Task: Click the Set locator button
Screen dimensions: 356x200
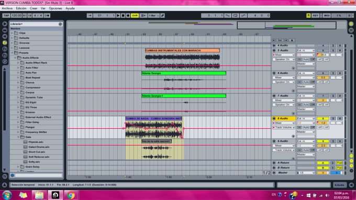Action: 280,40
